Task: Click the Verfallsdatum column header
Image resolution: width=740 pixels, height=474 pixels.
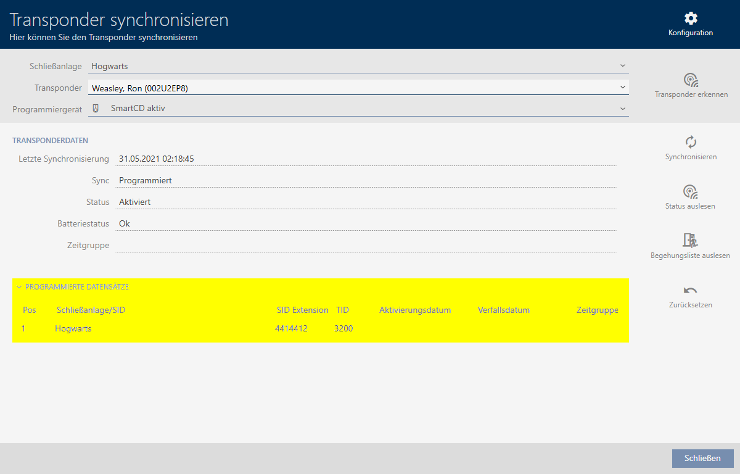Action: click(503, 310)
